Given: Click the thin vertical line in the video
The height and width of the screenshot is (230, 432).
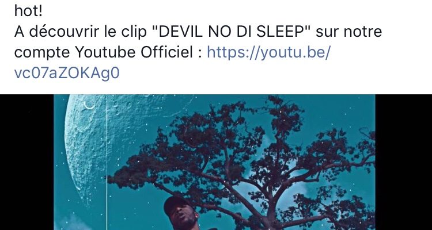Looking at the screenshot, I should pyautogui.click(x=107, y=162).
